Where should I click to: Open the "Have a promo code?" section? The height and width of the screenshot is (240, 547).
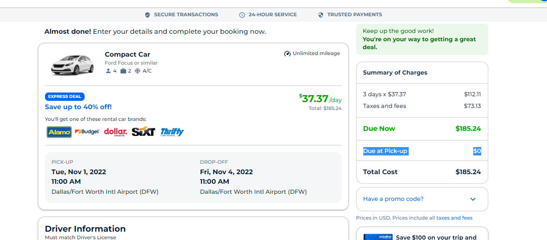click(x=393, y=199)
